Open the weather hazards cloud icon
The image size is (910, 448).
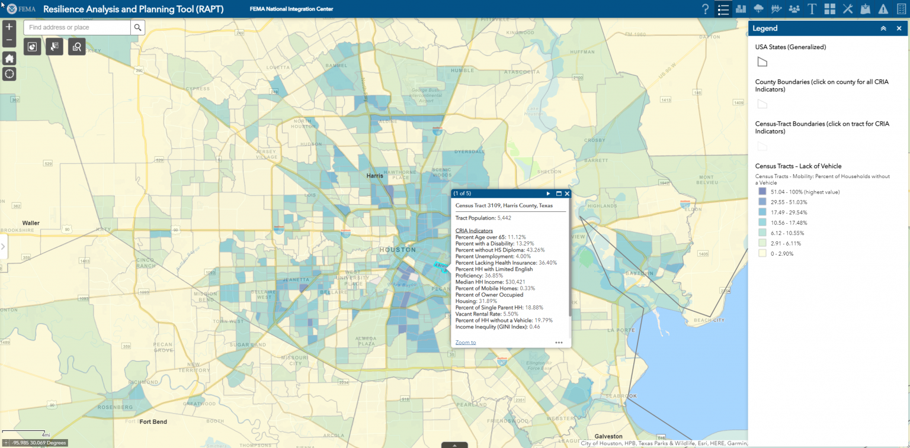(x=759, y=8)
